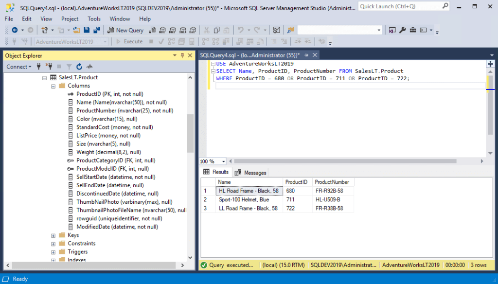The width and height of the screenshot is (498, 284).
Task: Expand the Constraints folder
Action: [53, 244]
